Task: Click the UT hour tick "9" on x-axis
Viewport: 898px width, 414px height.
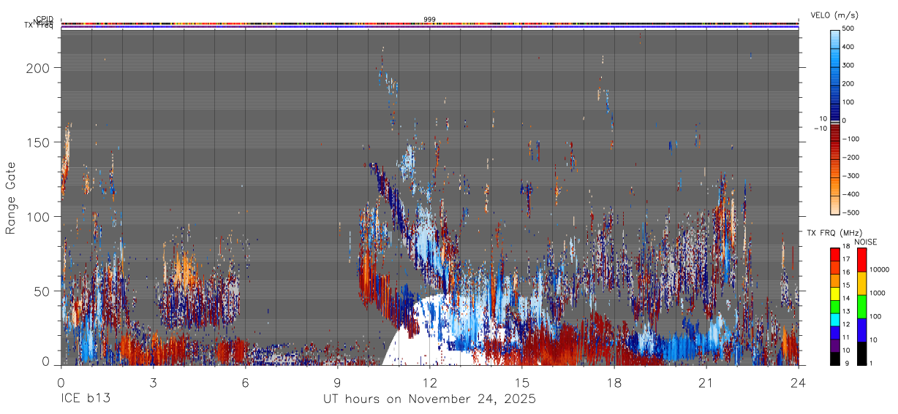Action: tap(337, 382)
